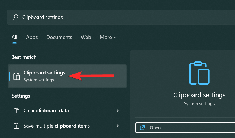The height and width of the screenshot is (138, 235).
Task: Click 'System settings' subtitle in preview pane
Action: click(199, 103)
